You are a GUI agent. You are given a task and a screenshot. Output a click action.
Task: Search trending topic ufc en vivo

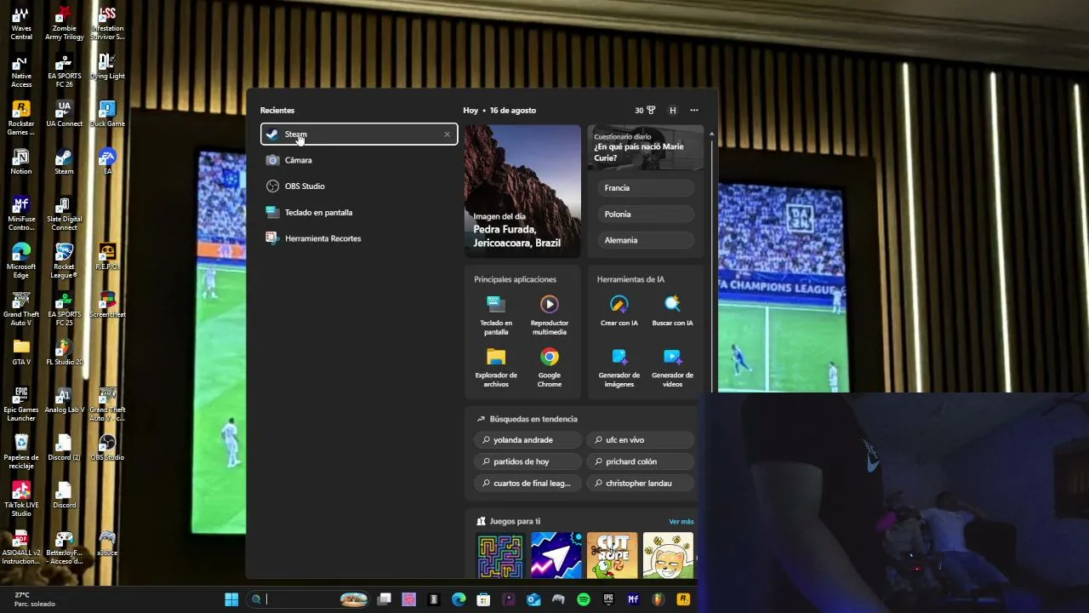pyautogui.click(x=640, y=440)
